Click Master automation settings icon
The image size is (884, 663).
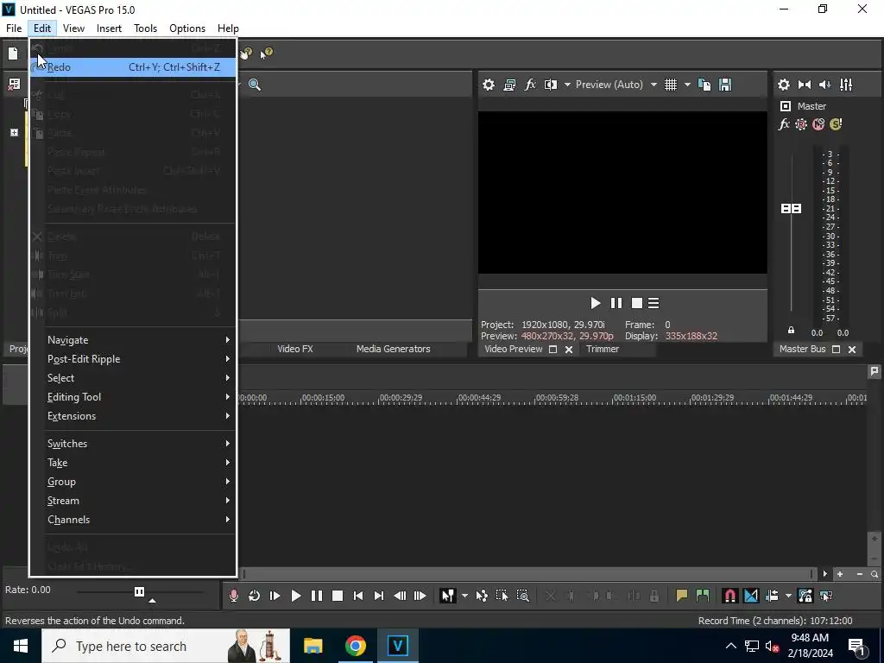tap(800, 124)
